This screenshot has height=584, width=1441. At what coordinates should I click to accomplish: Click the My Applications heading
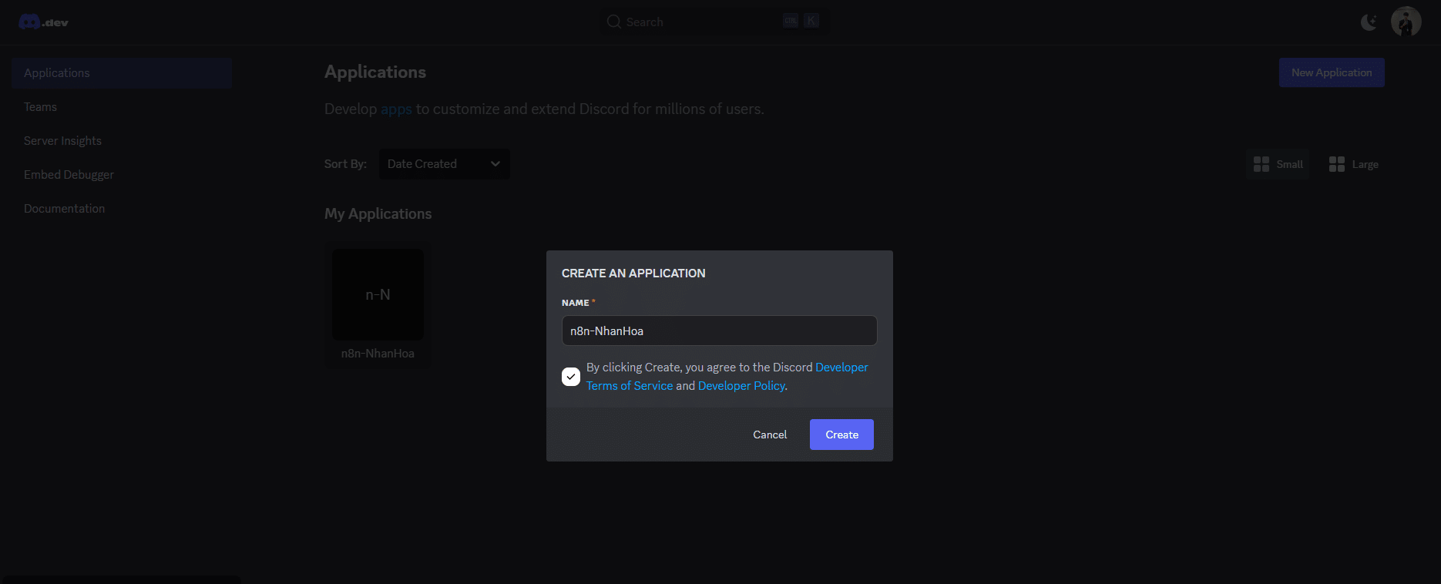[378, 214]
